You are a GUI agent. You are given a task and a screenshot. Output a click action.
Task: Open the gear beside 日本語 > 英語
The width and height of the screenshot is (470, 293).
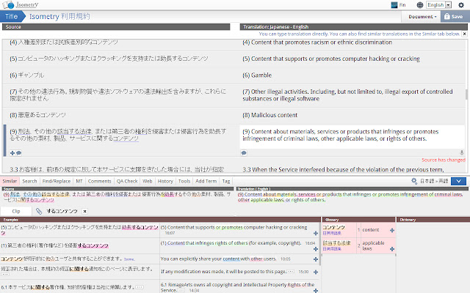[x=414, y=181]
